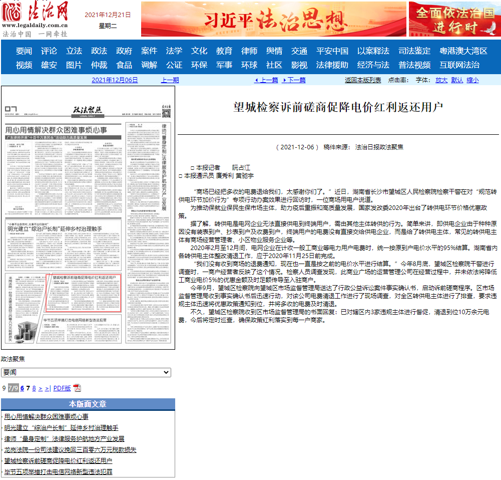Click the PDF icon beside PDF版

tap(77, 388)
